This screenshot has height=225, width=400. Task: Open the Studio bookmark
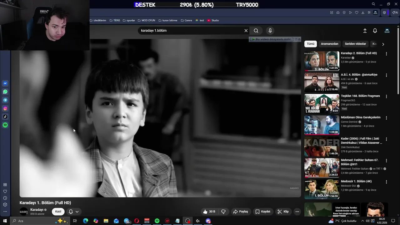(x=213, y=20)
